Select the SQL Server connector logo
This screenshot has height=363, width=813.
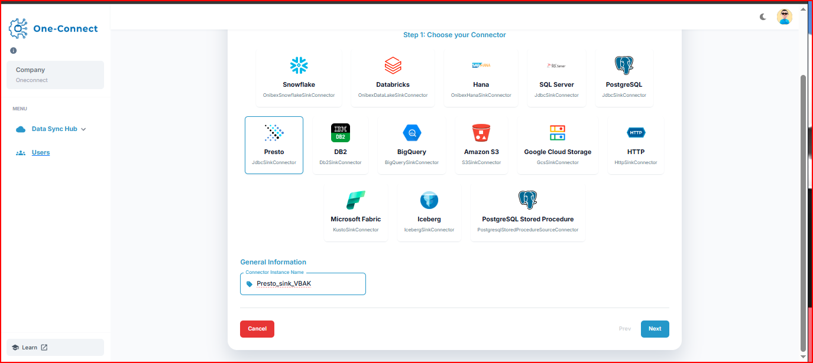[556, 65]
